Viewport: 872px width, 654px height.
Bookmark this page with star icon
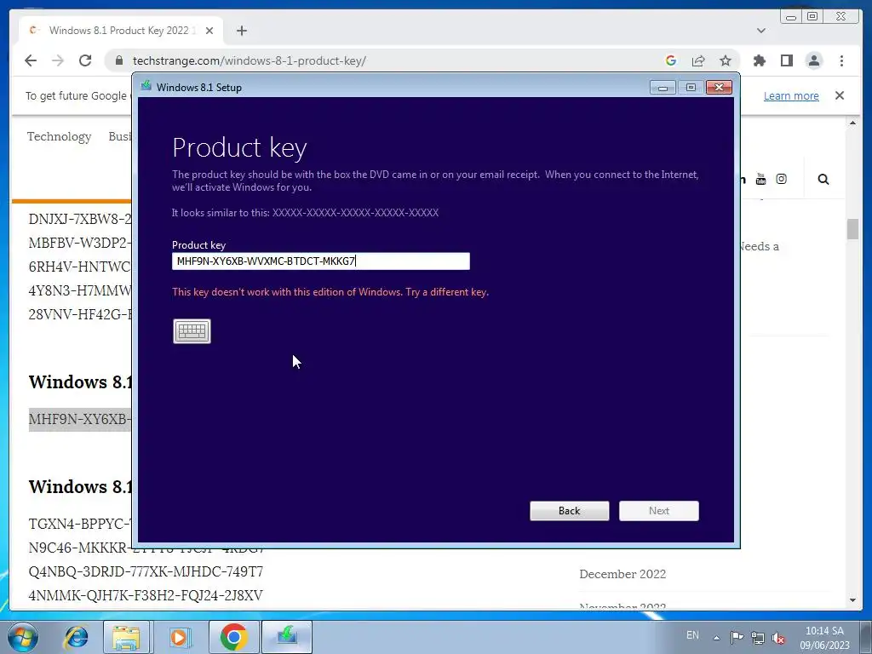726,60
